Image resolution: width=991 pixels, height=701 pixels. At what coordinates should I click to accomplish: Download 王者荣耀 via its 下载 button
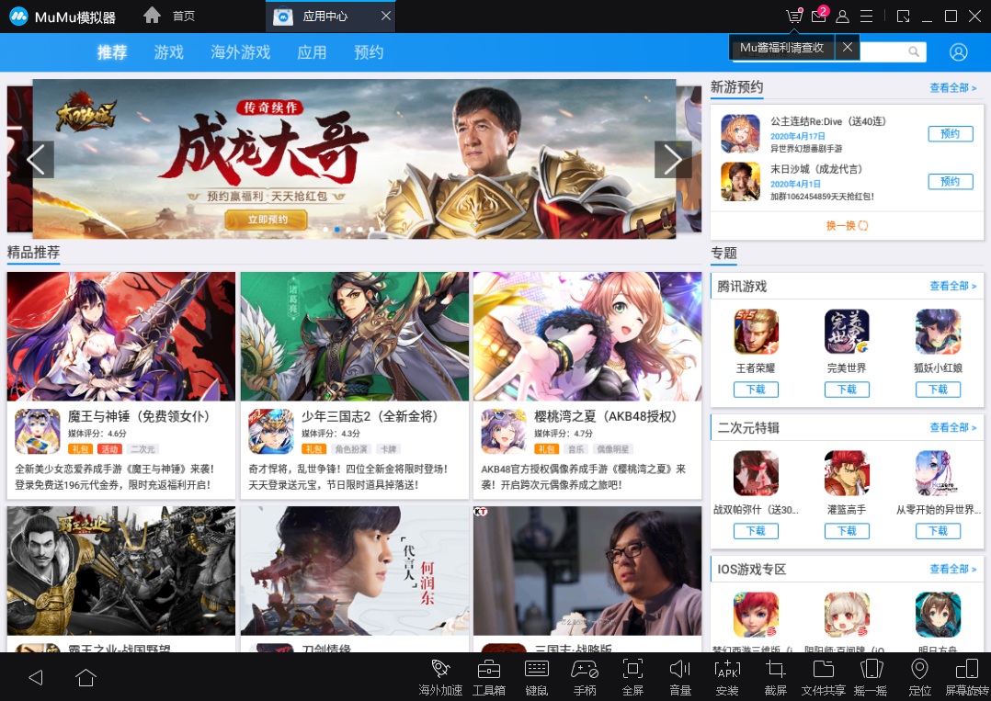pyautogui.click(x=756, y=389)
